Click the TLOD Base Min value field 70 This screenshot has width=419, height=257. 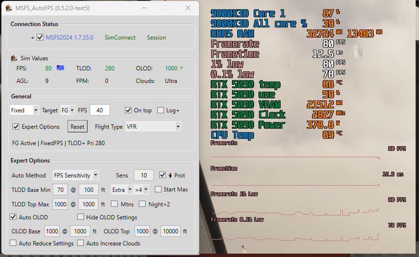pyautogui.click(x=60, y=189)
